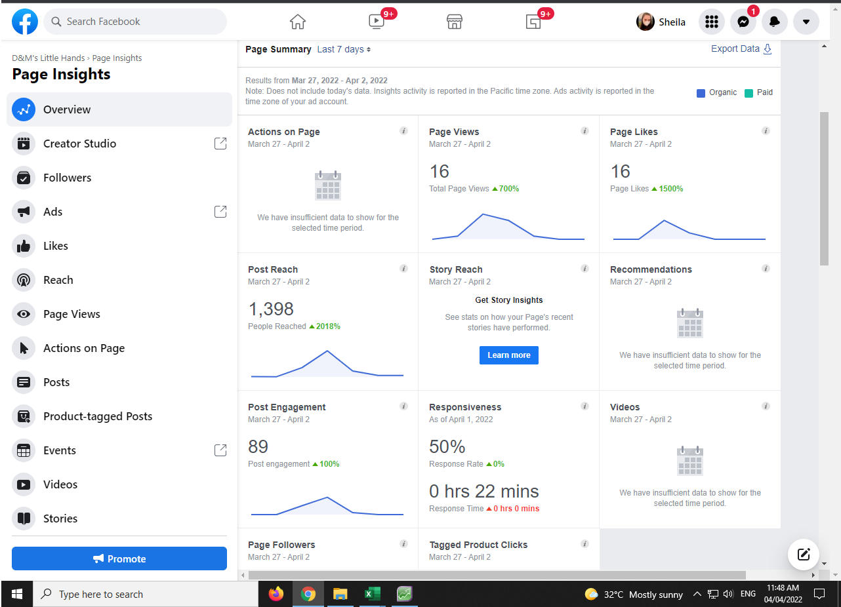Click Learn more for Story Insights
Screen dimensions: 841x607
point(508,355)
